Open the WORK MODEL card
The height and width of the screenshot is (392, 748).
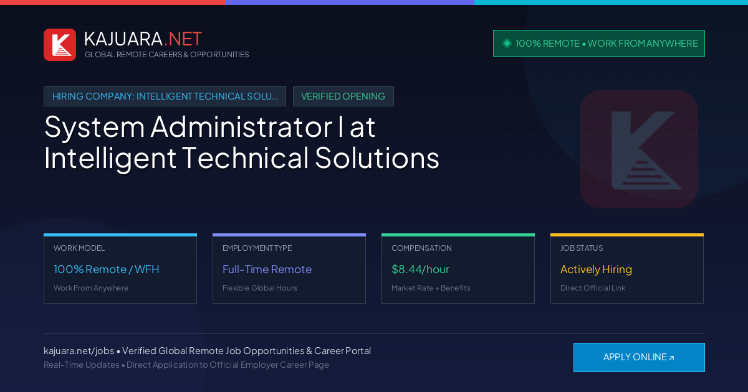(120, 269)
